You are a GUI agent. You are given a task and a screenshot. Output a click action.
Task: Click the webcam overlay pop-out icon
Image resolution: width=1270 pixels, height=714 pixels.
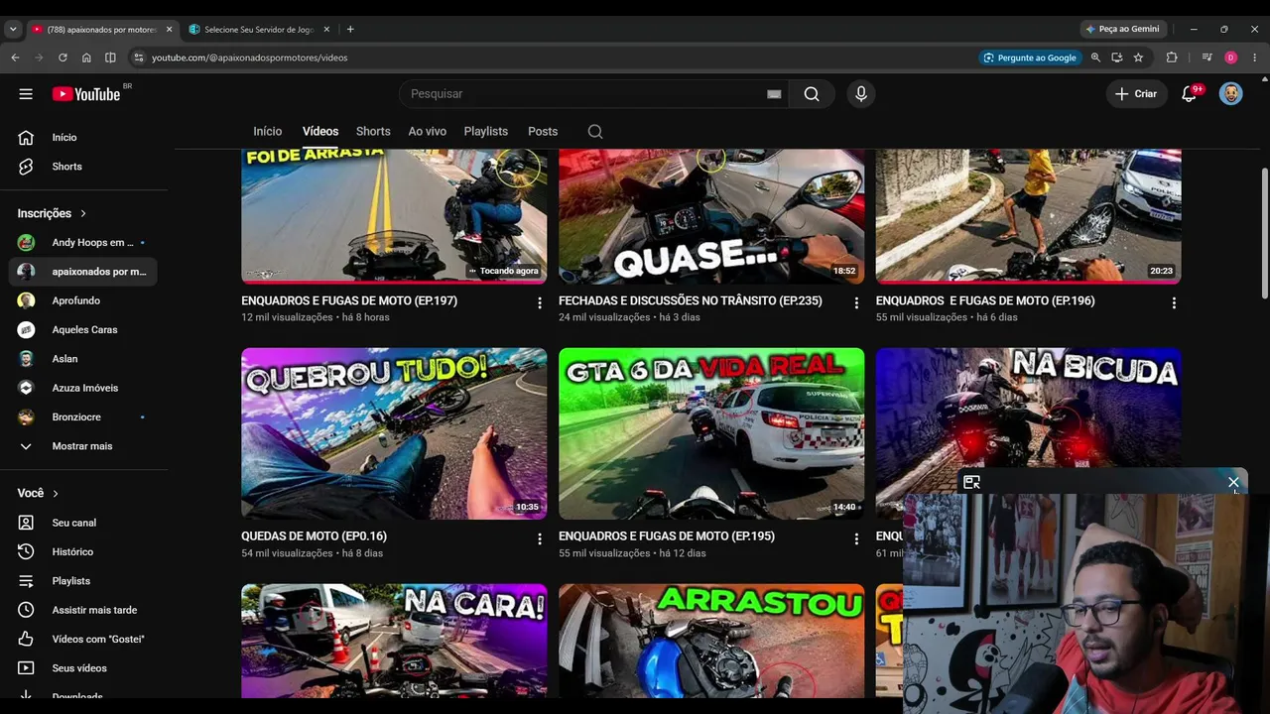971,483
